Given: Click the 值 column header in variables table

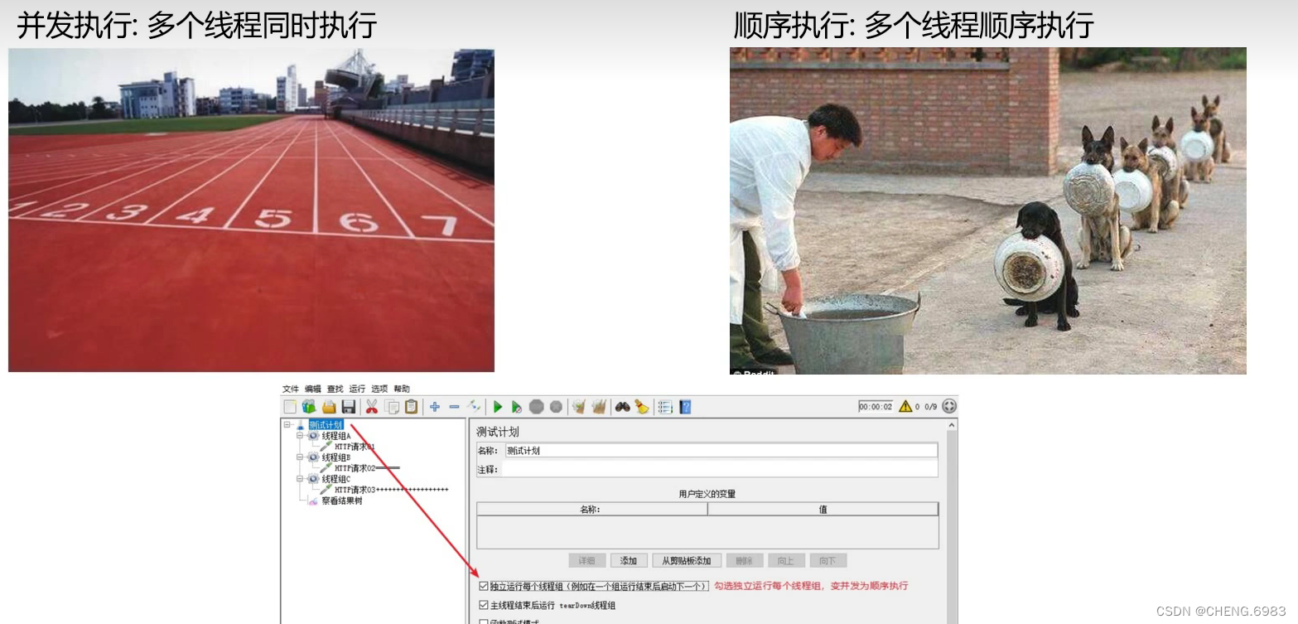Looking at the screenshot, I should (x=823, y=510).
